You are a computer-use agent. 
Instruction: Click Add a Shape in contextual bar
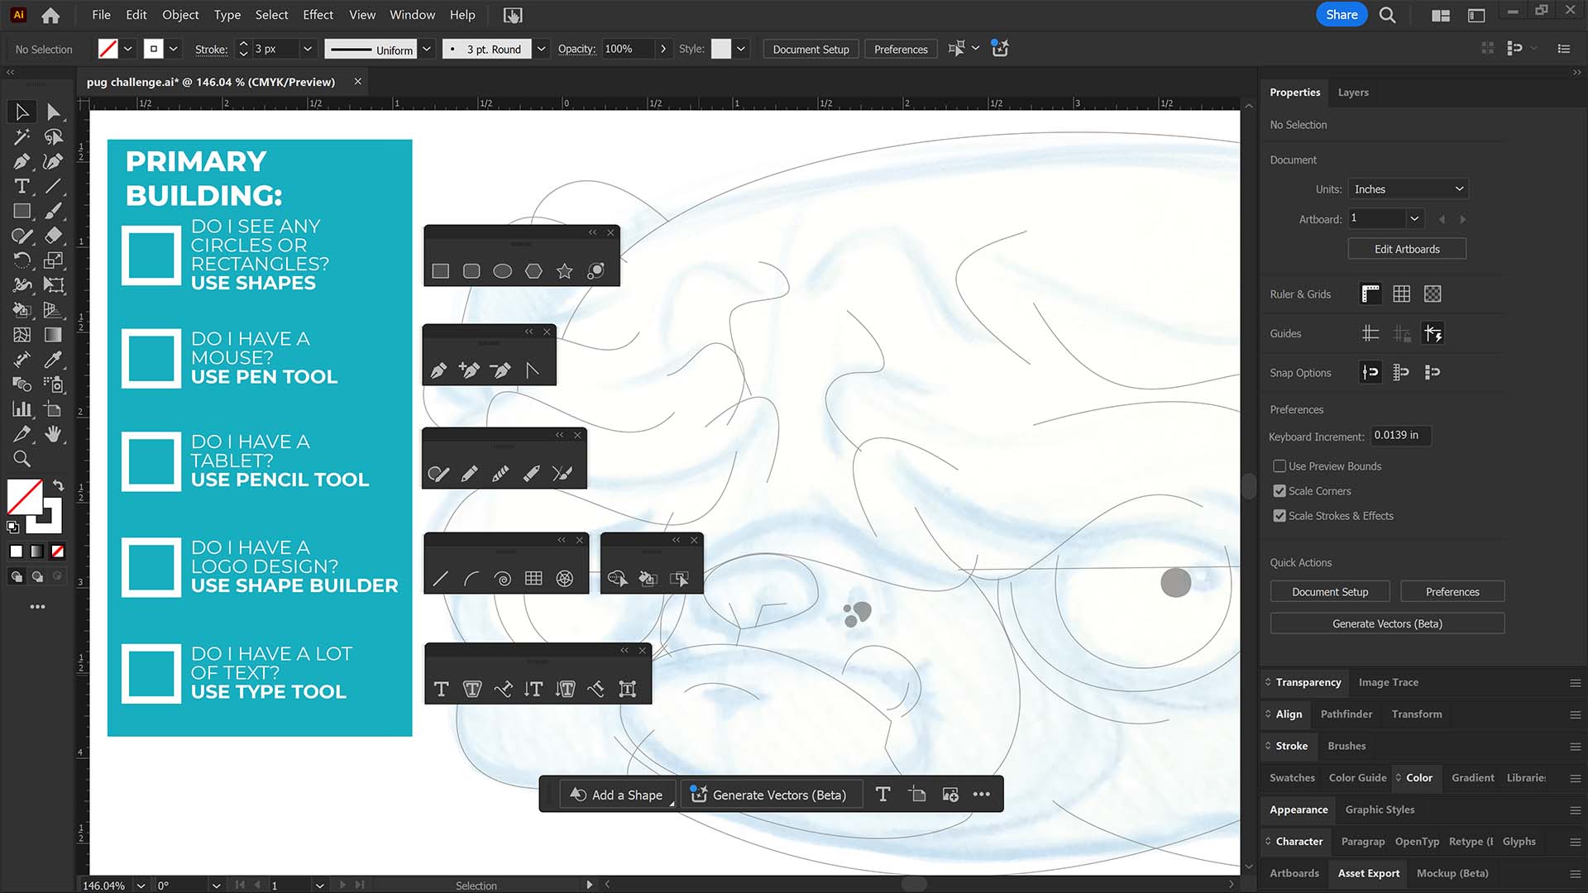point(617,795)
